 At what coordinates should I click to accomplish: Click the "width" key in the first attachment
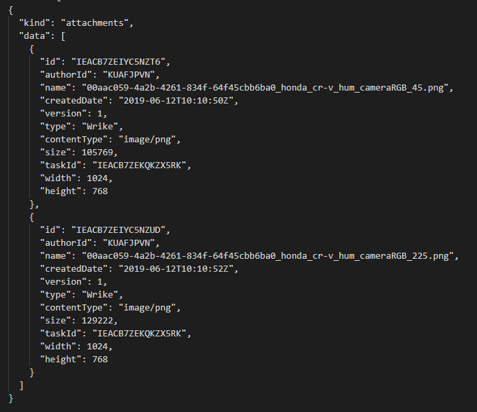[x=57, y=178]
